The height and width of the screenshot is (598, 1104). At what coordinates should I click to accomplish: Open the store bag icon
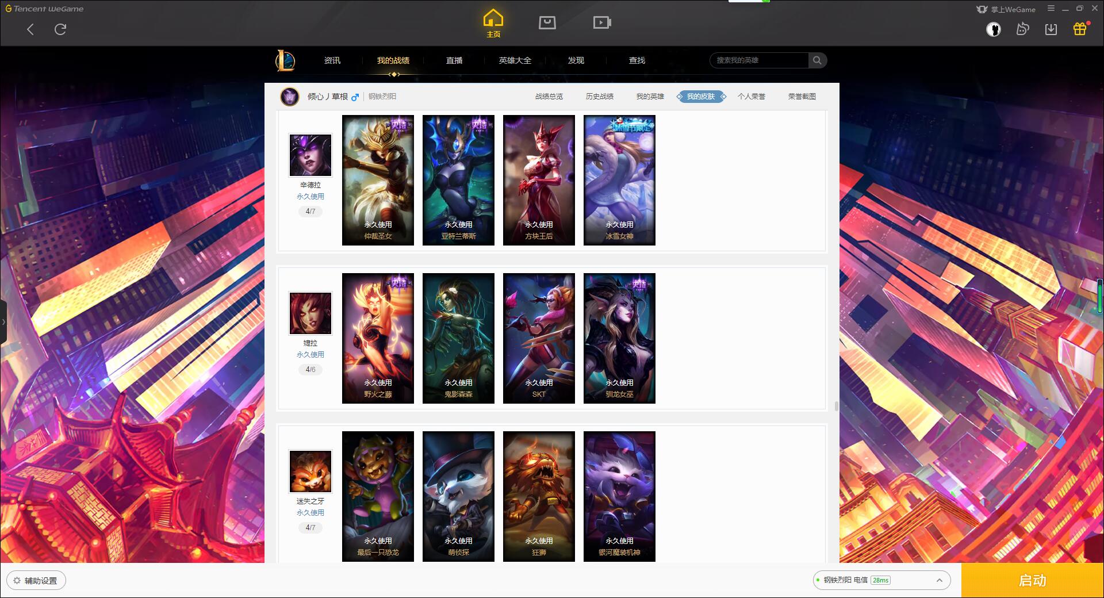tap(547, 22)
